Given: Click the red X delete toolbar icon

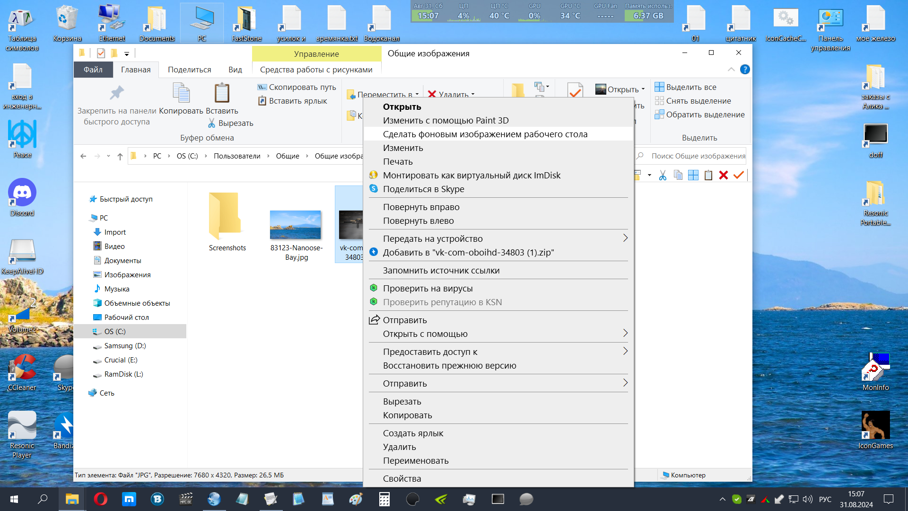Looking at the screenshot, I should pos(723,176).
